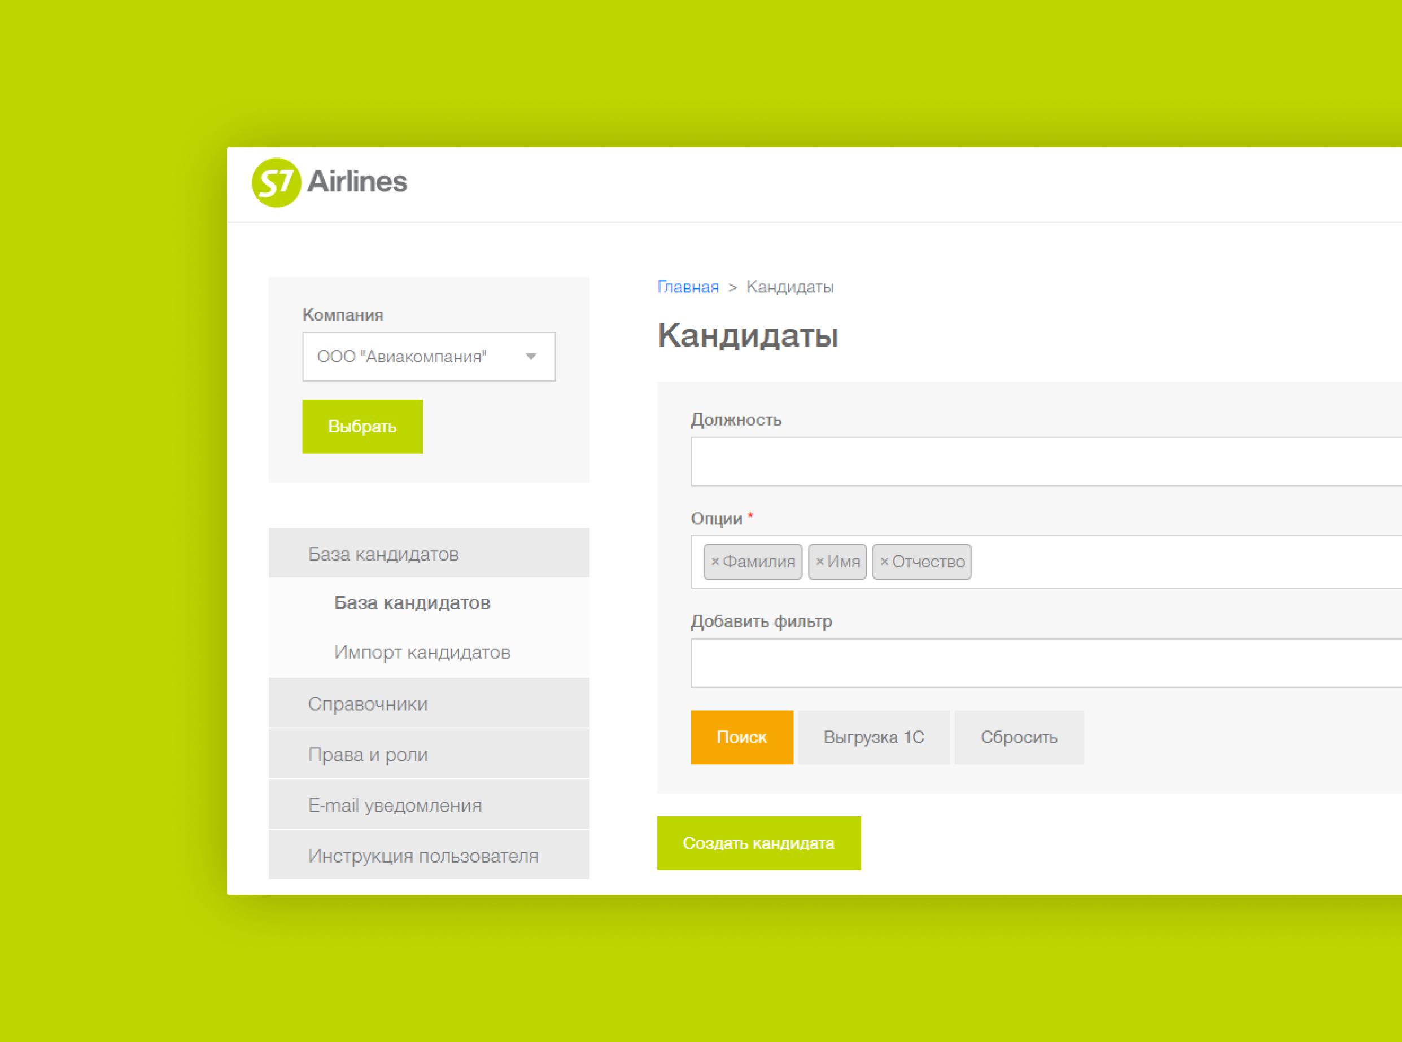Screen dimensions: 1402x1042
Task: Focus the Должность input field
Action: (x=1046, y=462)
